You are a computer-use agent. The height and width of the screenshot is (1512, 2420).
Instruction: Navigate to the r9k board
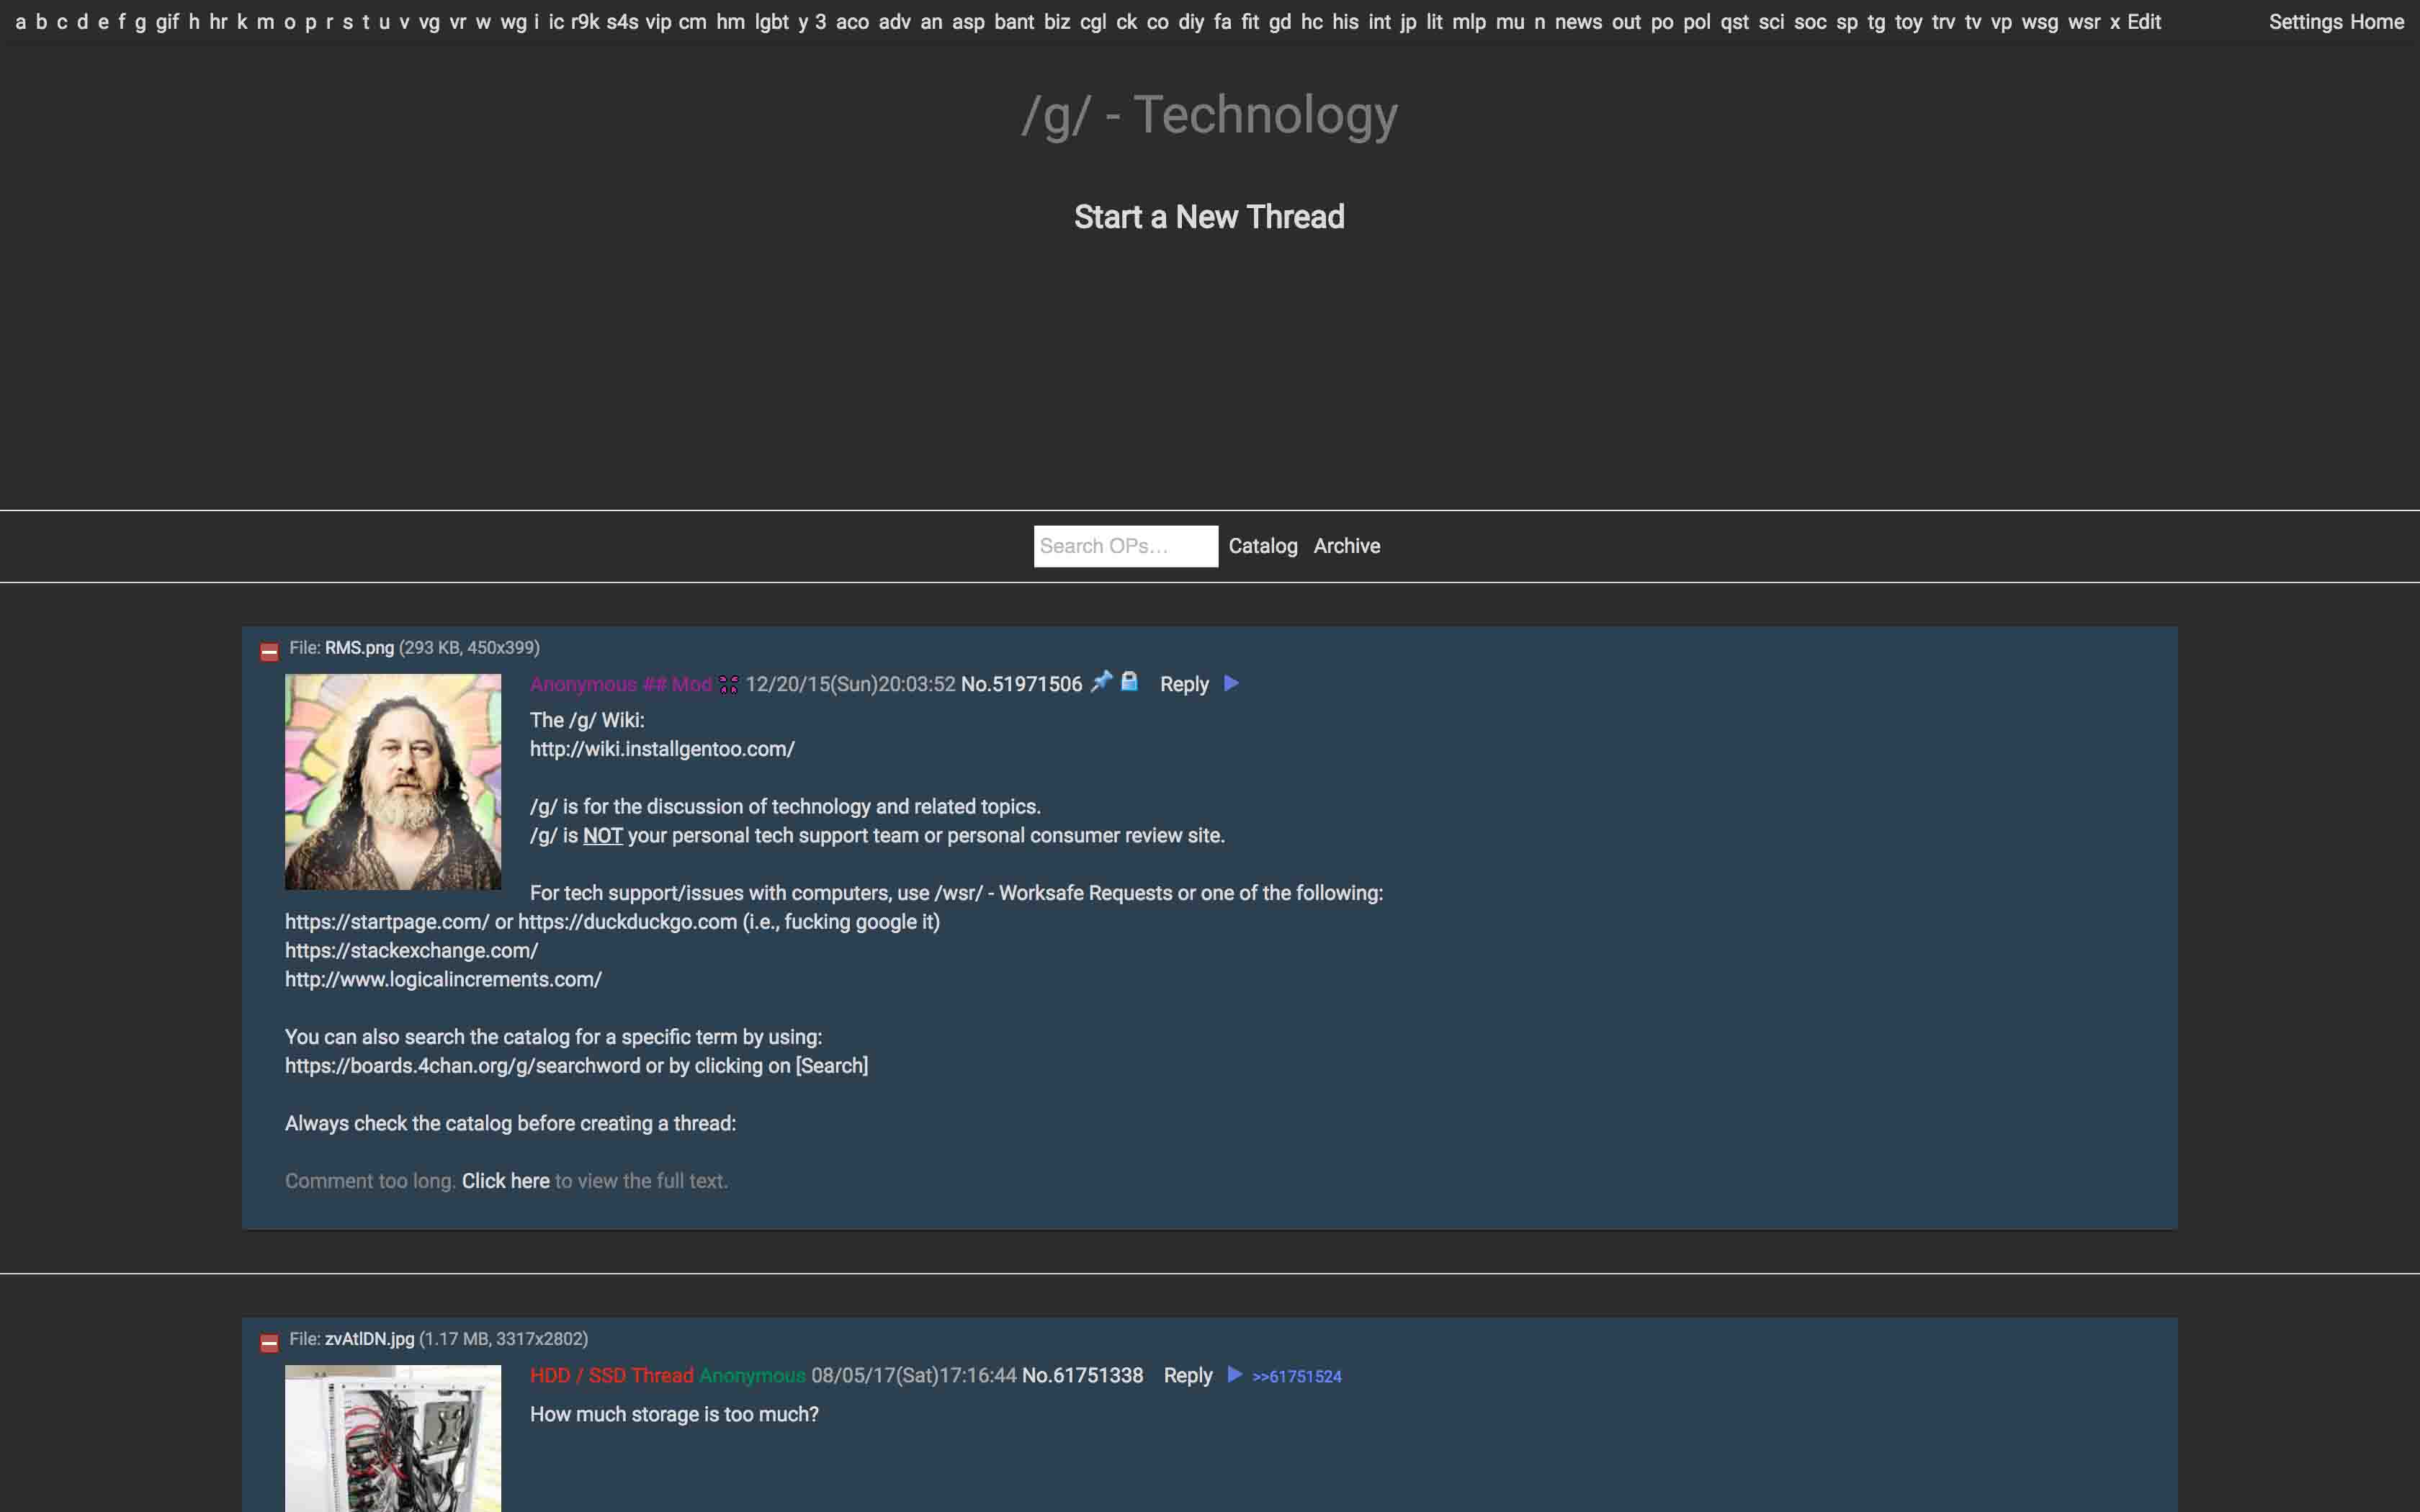(585, 22)
